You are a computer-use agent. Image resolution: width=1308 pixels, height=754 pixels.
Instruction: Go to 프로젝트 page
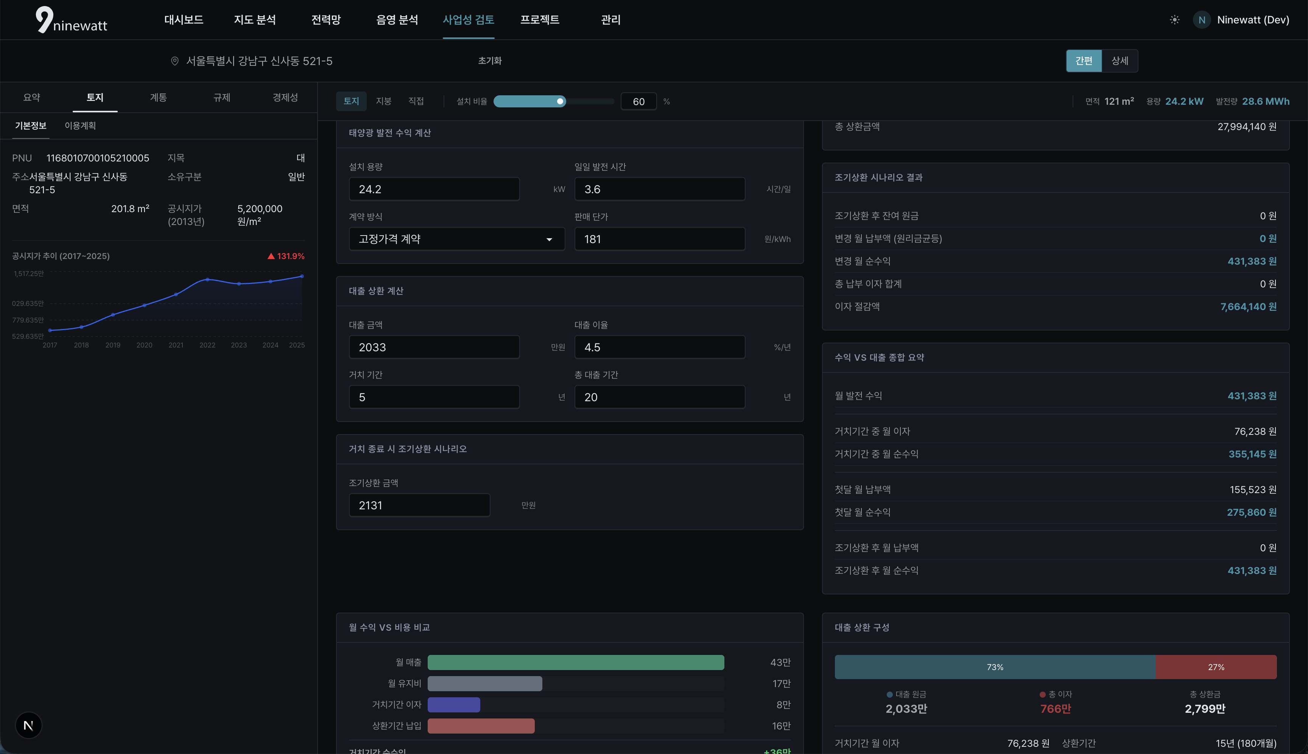[539, 20]
